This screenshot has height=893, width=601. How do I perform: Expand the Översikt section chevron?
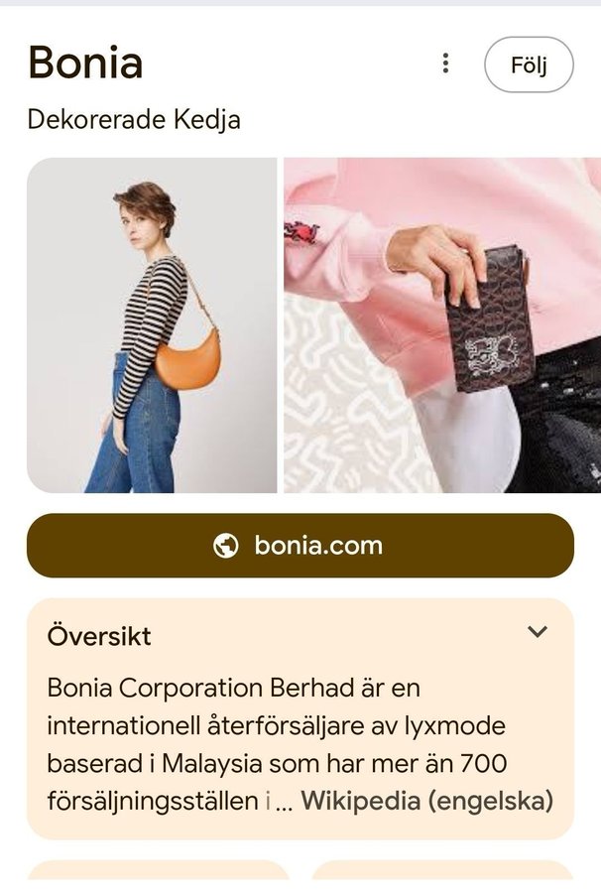[x=538, y=631]
